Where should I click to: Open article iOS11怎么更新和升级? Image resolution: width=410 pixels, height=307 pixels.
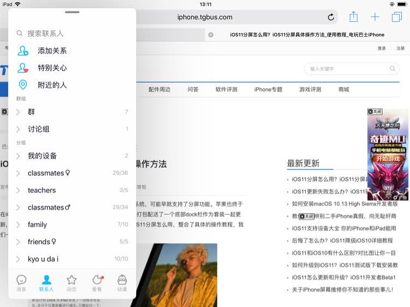pos(344,278)
